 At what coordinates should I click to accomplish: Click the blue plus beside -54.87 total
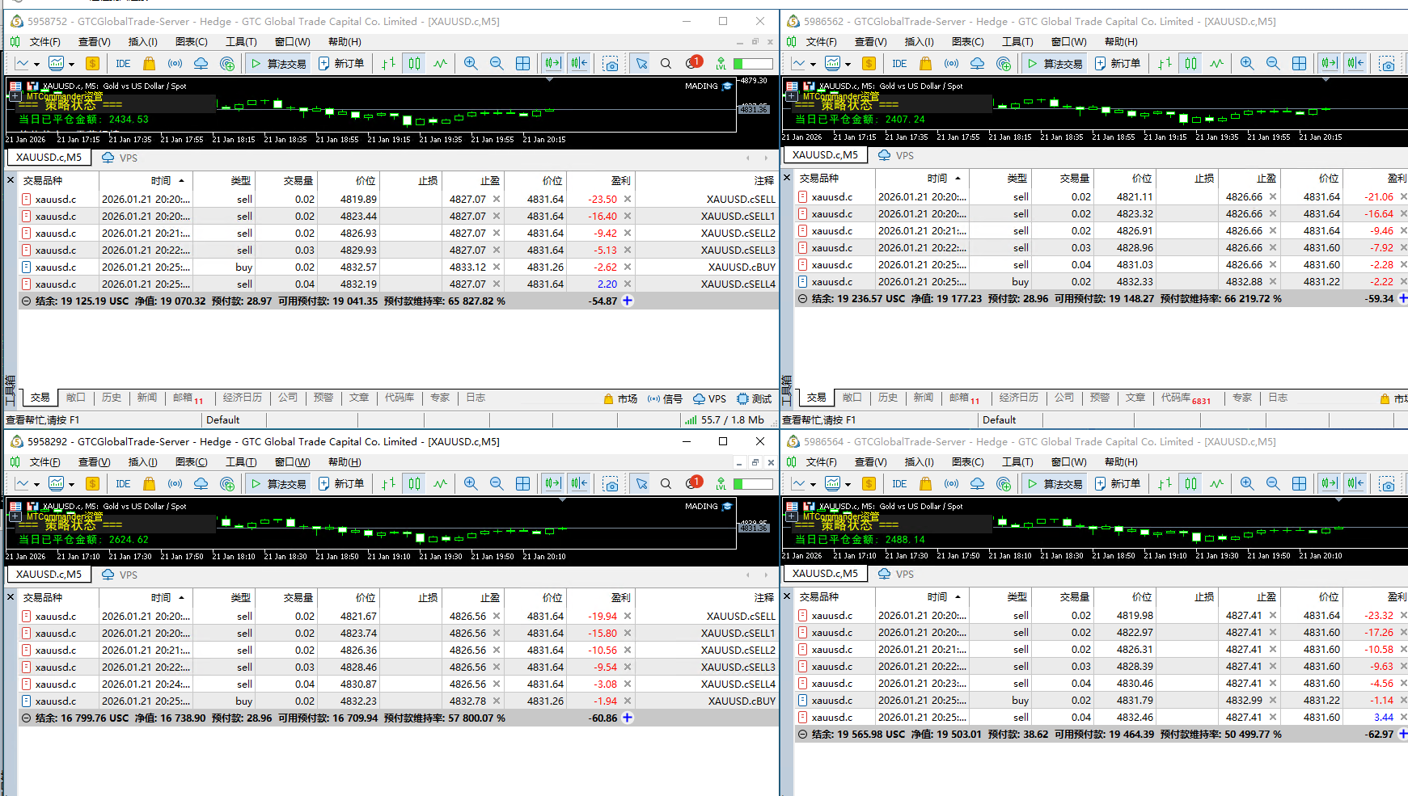point(628,301)
